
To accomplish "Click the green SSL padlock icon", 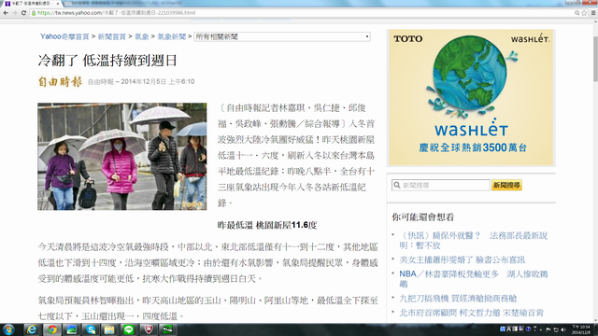I will [34, 12].
